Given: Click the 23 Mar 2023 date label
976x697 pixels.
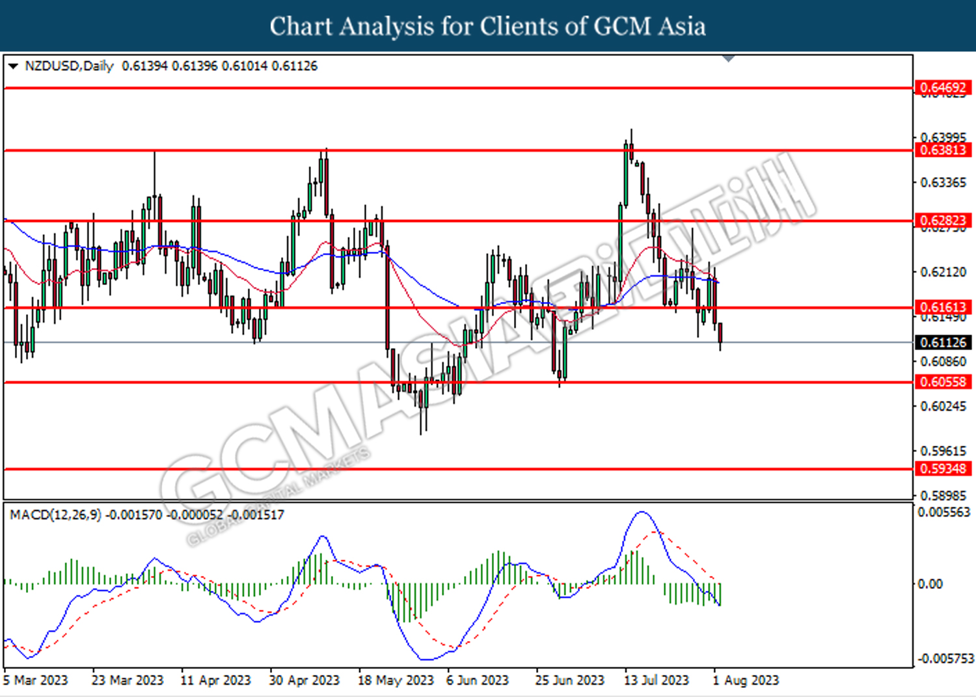Looking at the screenshot, I should (x=128, y=680).
